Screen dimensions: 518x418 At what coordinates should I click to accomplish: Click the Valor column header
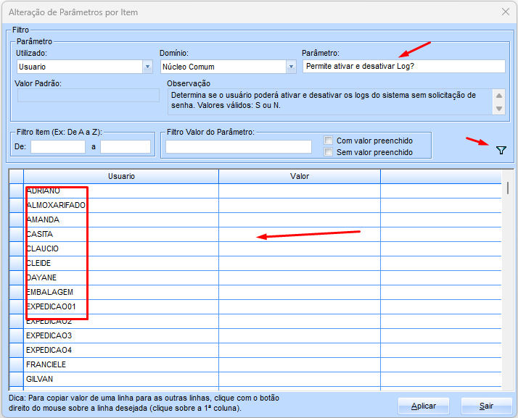299,176
